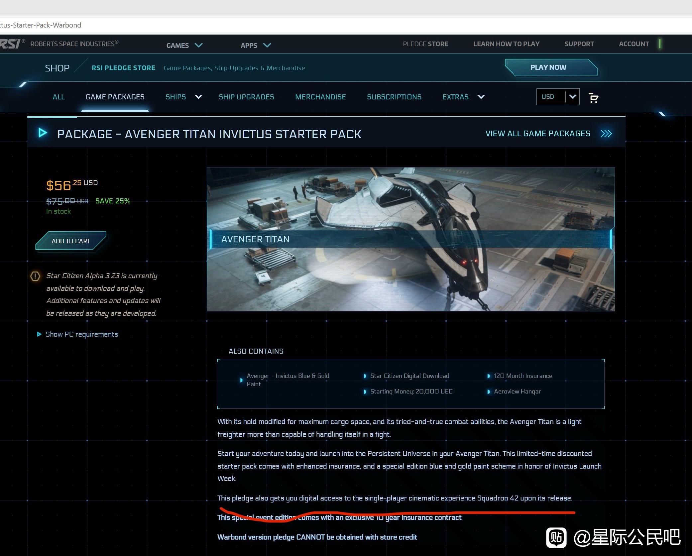Click the RSI PLEDGE STORE breadcrumb link
Screen dimensions: 692x556
123,68
